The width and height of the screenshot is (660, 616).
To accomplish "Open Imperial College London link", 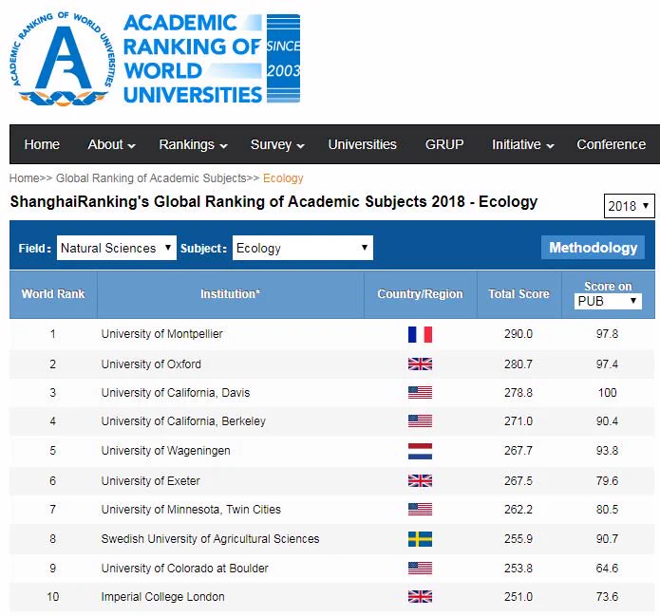I will [163, 597].
